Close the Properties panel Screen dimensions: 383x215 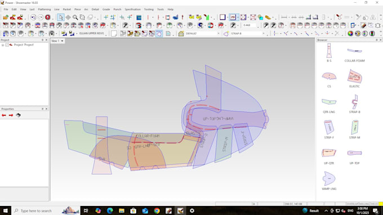pos(46,109)
